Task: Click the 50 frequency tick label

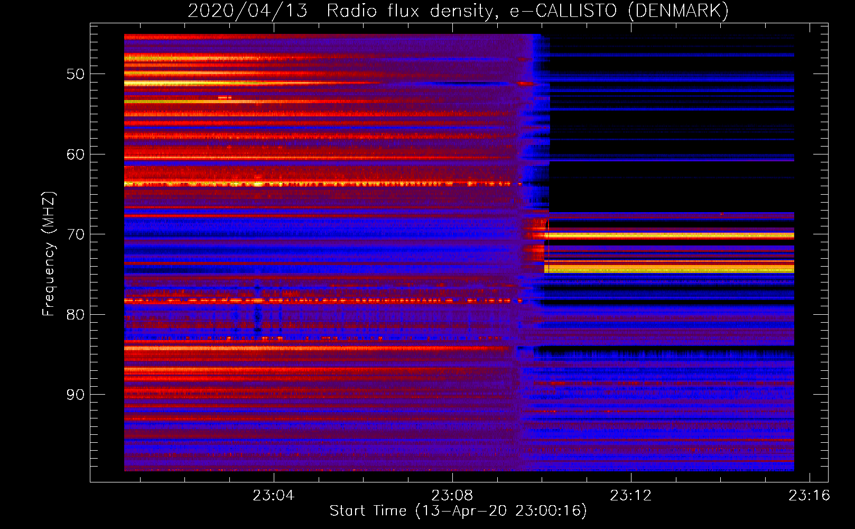Action: point(76,74)
